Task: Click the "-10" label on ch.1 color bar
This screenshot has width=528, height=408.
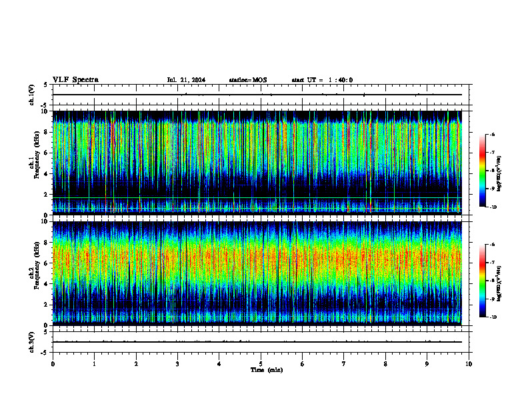Action: pos(493,207)
